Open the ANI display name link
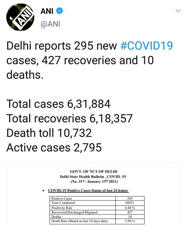Viewport: 187px width, 227px height. coord(47,11)
